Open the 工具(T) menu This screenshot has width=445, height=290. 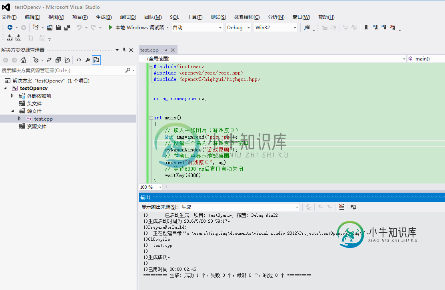tap(195, 17)
